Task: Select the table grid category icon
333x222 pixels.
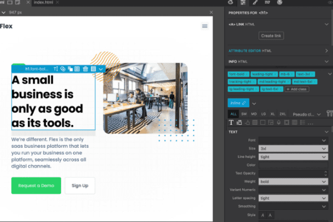Action: click(x=295, y=123)
